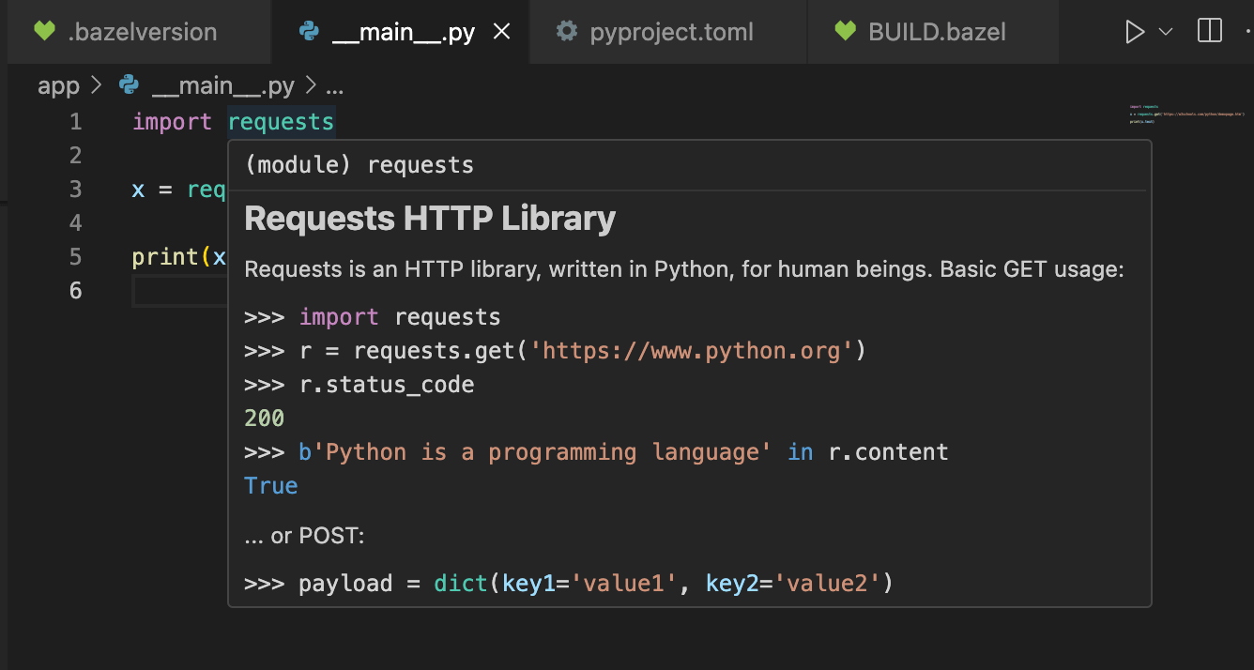The height and width of the screenshot is (670, 1254).
Task: Click the 'payload = dict' example line
Action: (569, 584)
